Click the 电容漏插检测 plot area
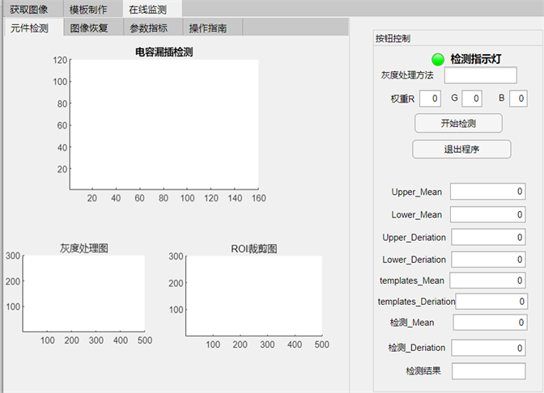The height and width of the screenshot is (393, 544). [x=164, y=124]
